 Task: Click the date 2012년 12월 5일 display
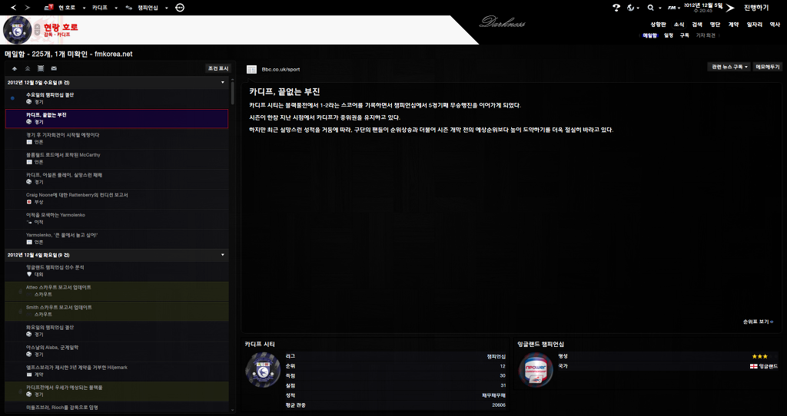click(703, 5)
